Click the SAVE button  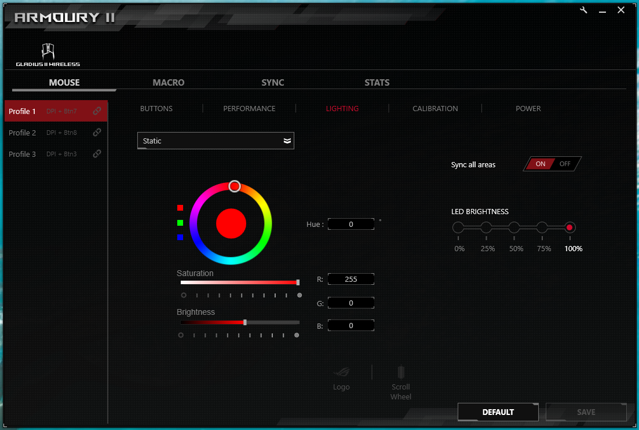(586, 412)
